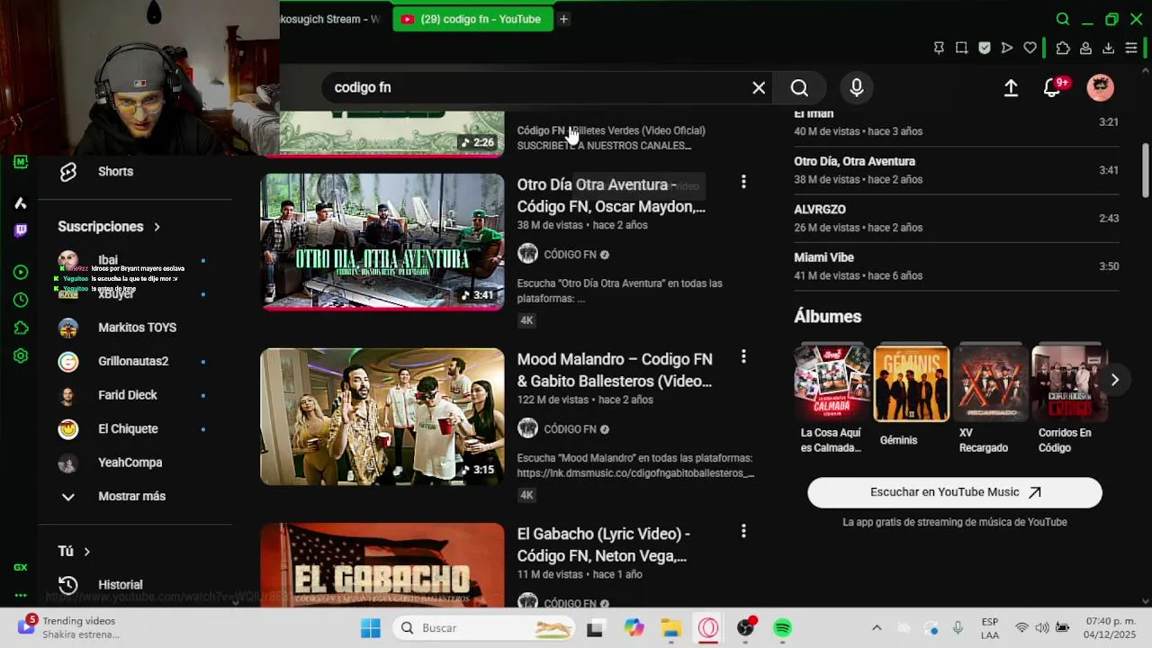
Task: Open Historial in YouTube sidebar
Action: (121, 585)
